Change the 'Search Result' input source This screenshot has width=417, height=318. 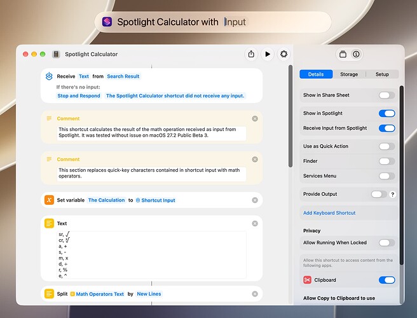[x=123, y=76]
